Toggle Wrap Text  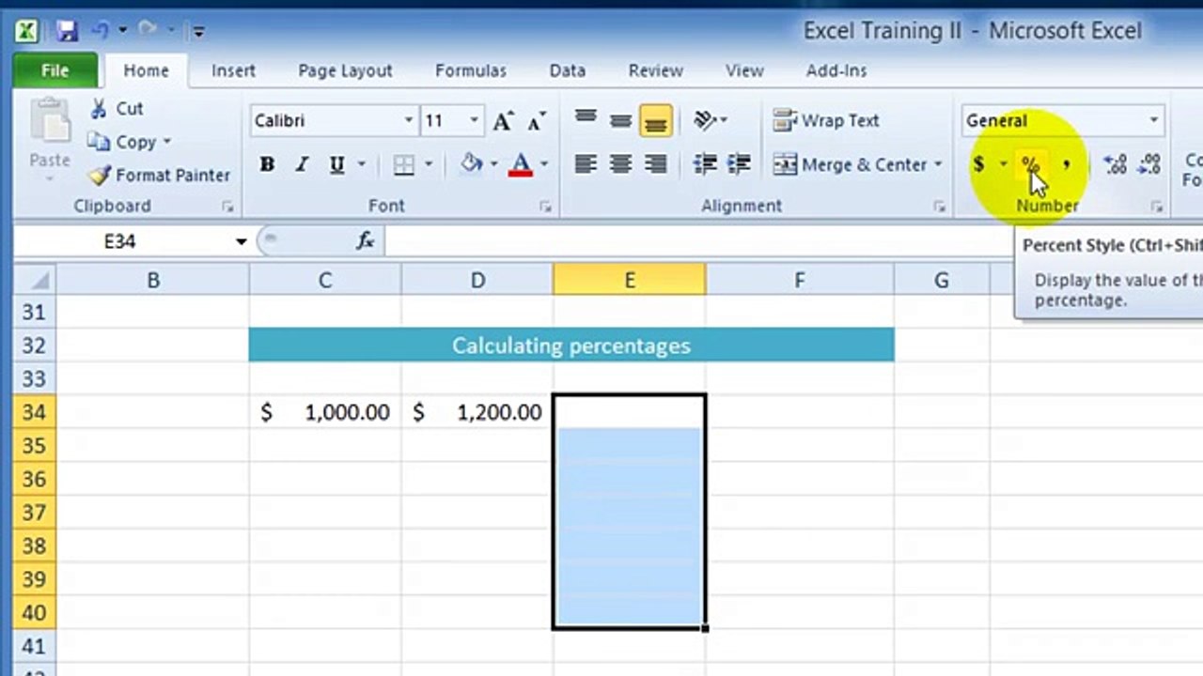click(x=826, y=120)
